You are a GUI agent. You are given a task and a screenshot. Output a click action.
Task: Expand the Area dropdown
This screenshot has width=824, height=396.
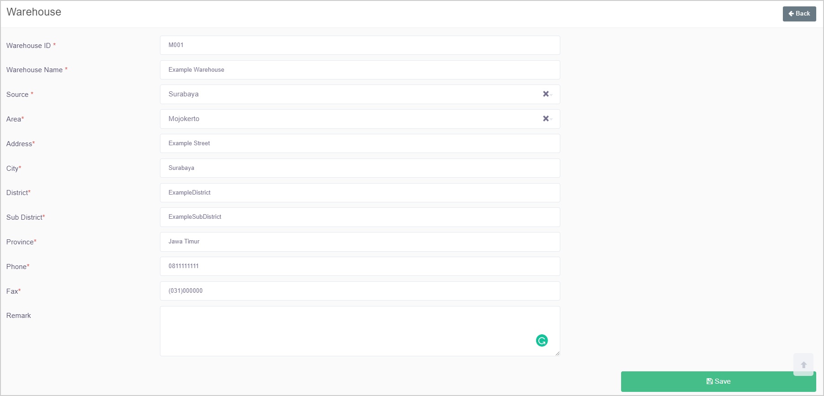352,119
